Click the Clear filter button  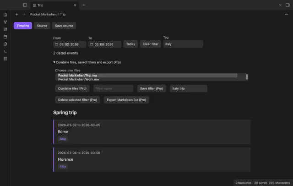(x=151, y=44)
